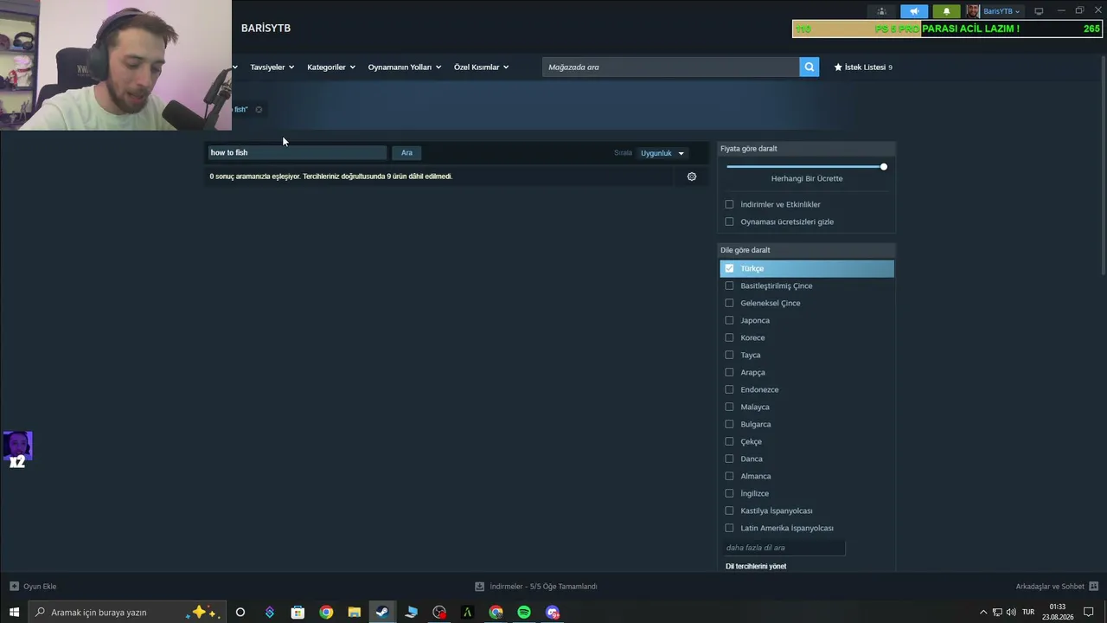Select the Korece language checkbox

[729, 337]
